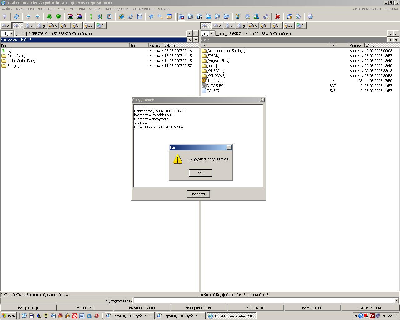Open the Конфигурация menu
Screen dimensions: 400x320
click(117, 9)
